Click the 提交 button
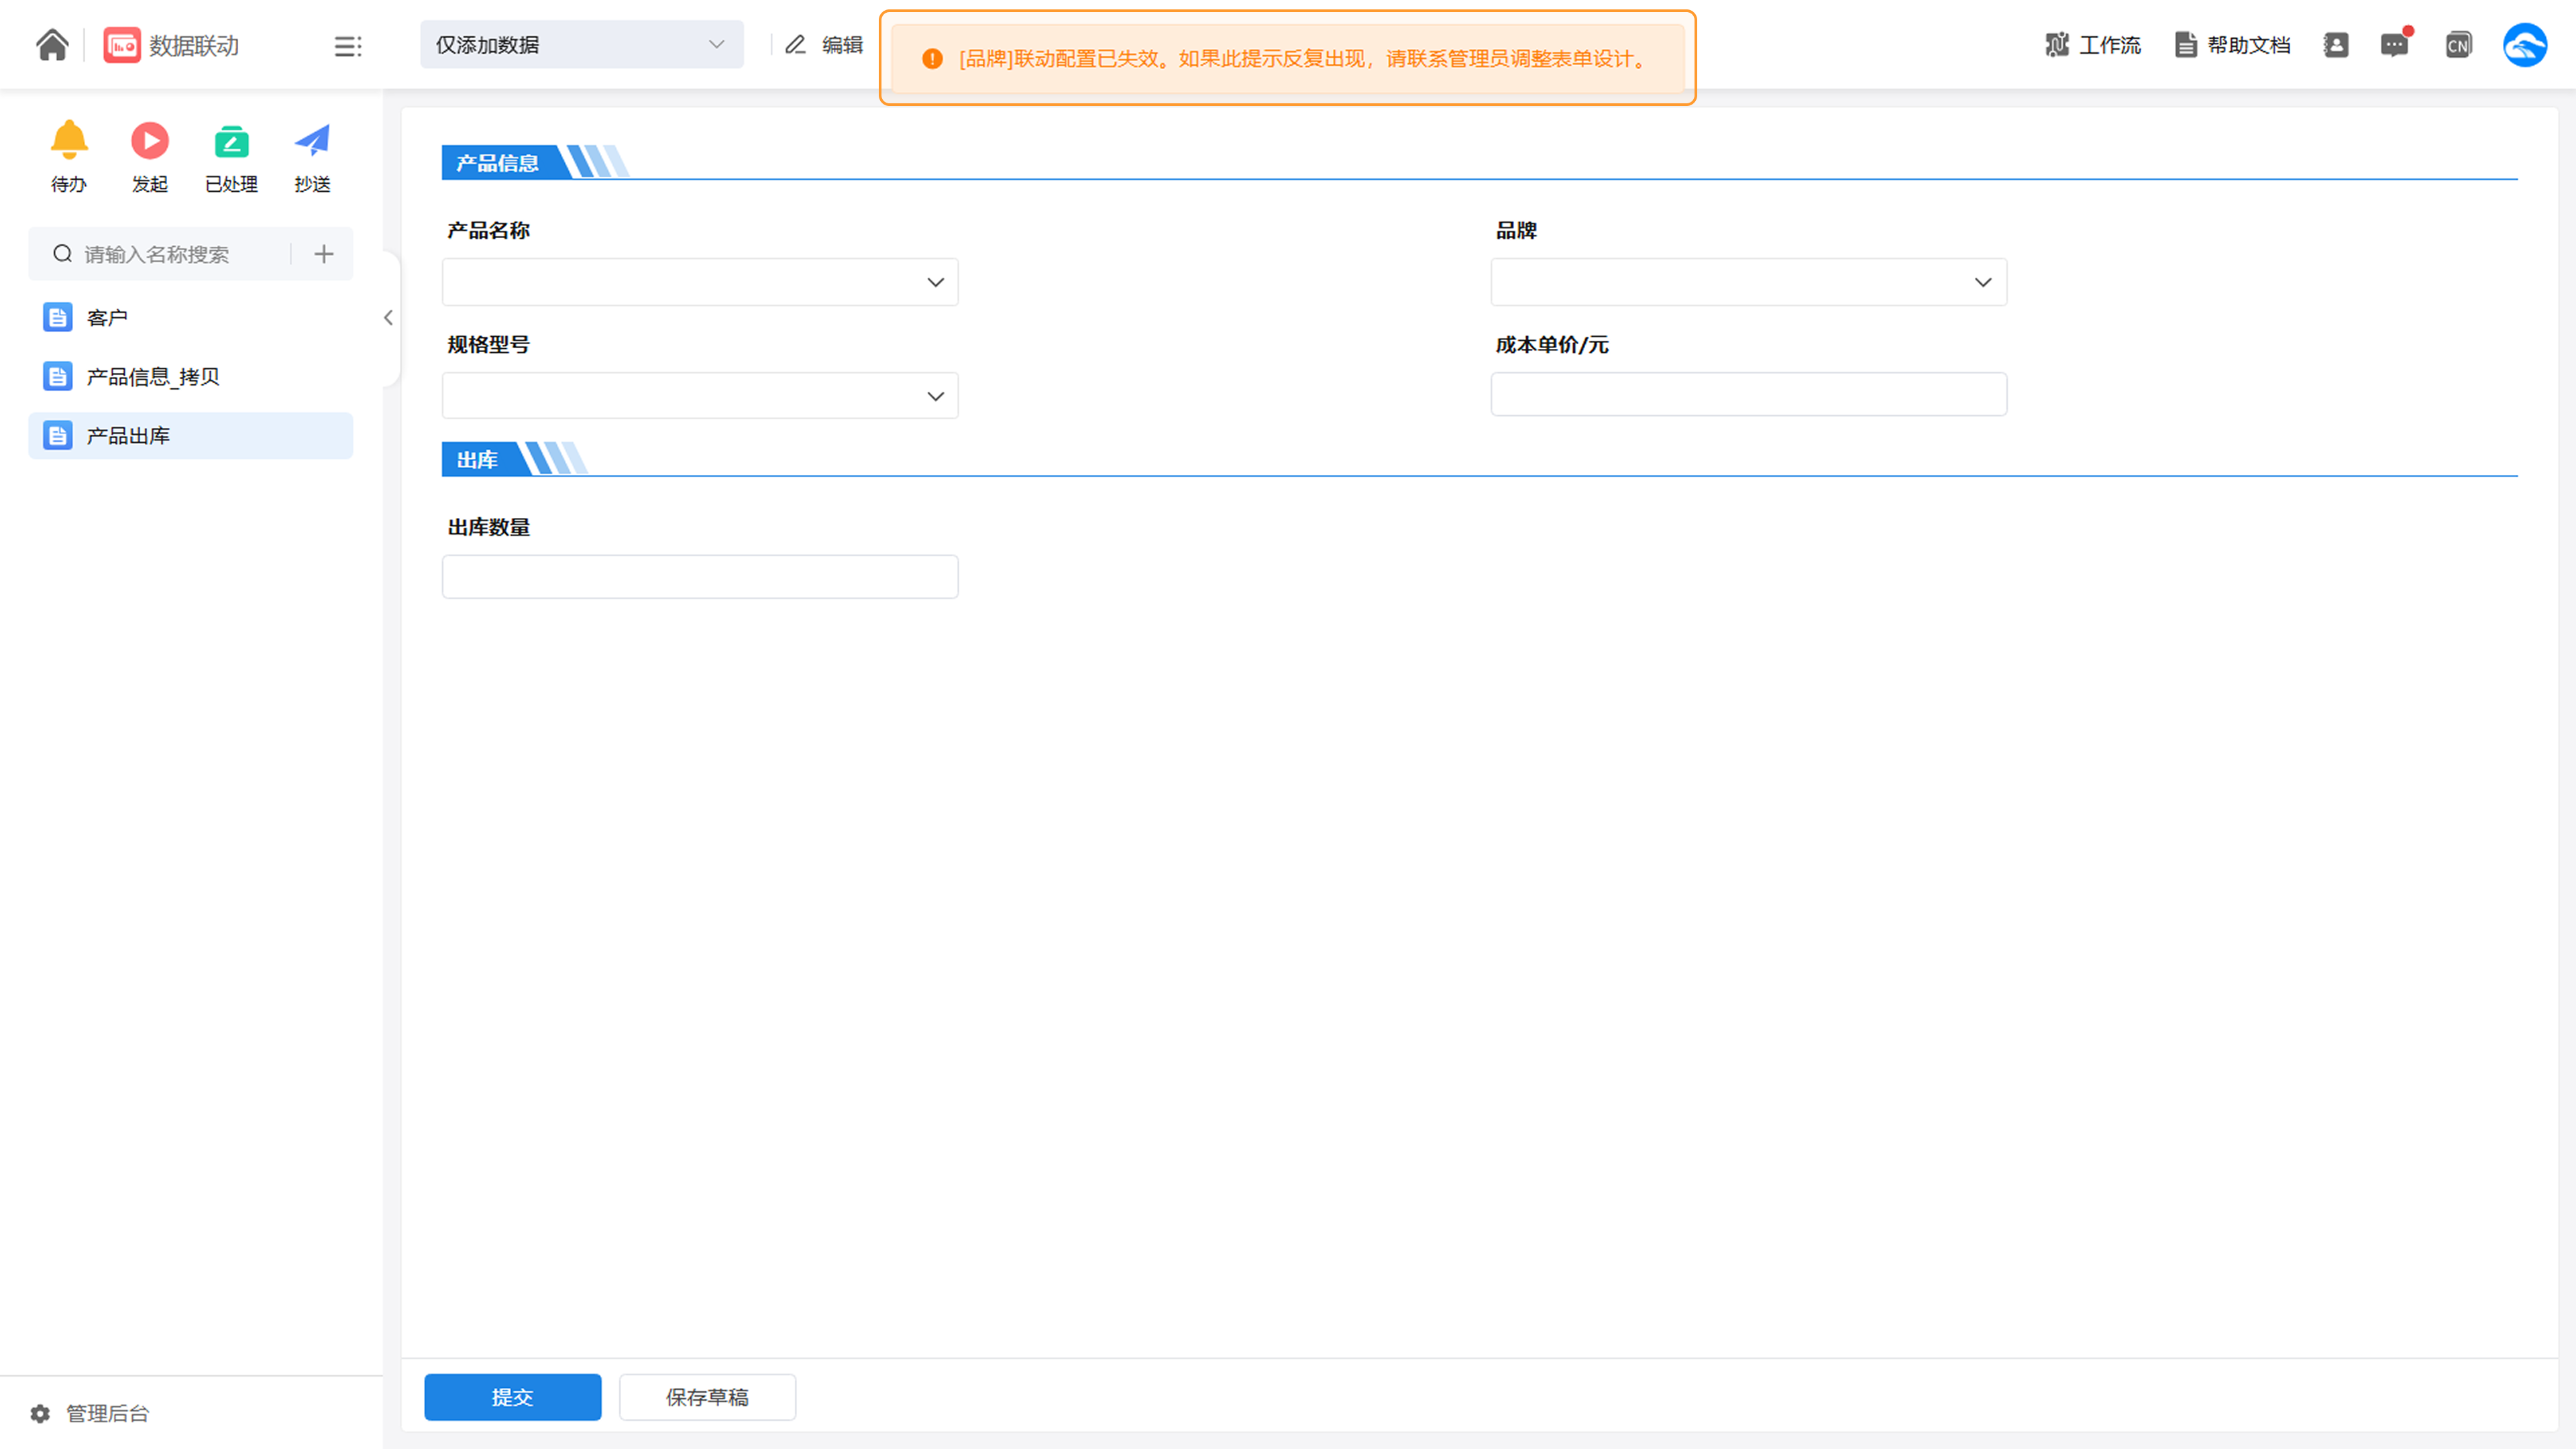The width and height of the screenshot is (2576, 1449). coord(512,1397)
